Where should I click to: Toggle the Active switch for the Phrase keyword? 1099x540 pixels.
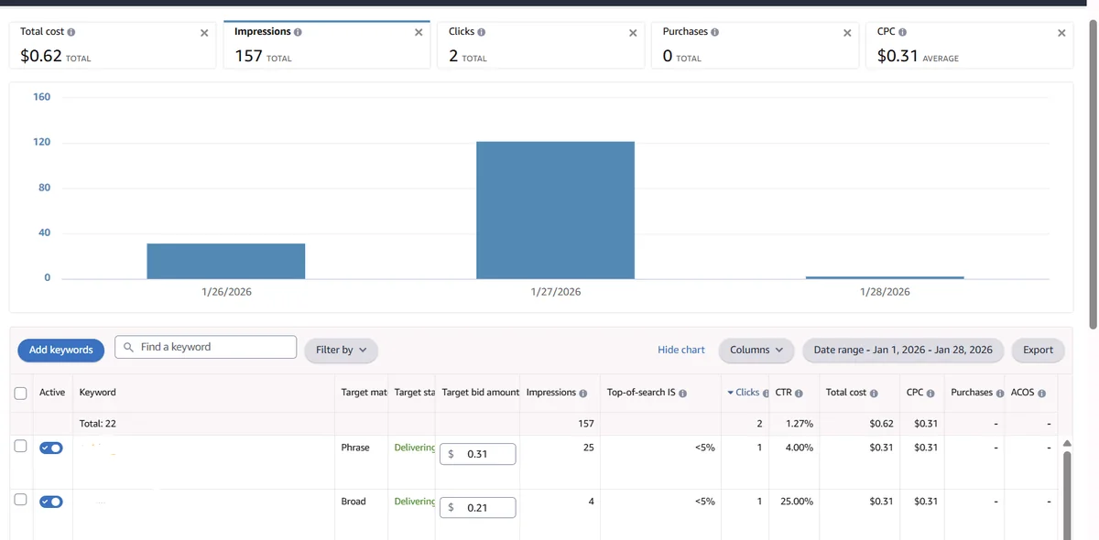pos(51,448)
